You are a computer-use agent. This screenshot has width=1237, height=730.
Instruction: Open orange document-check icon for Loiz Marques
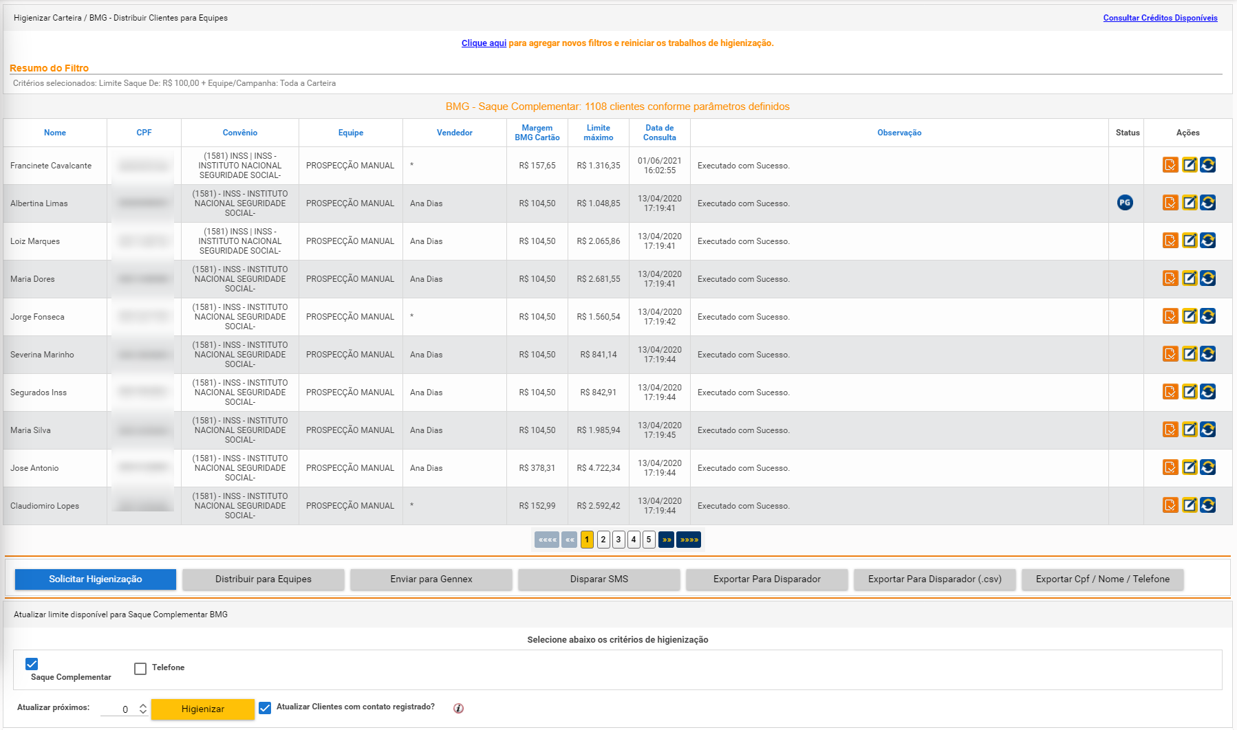[1170, 241]
